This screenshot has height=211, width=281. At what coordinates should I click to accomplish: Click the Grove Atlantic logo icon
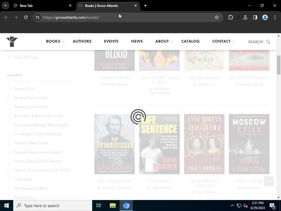pos(12,42)
